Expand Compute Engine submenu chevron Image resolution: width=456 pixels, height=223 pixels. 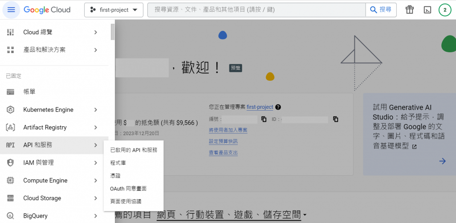[96, 181]
